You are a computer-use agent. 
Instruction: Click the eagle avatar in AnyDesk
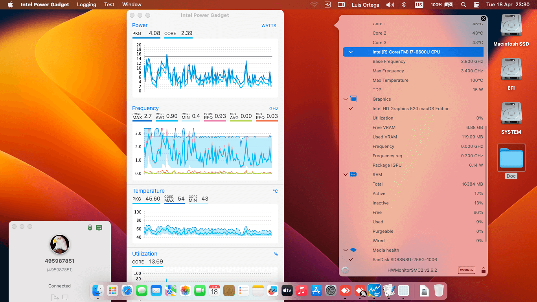click(x=60, y=244)
